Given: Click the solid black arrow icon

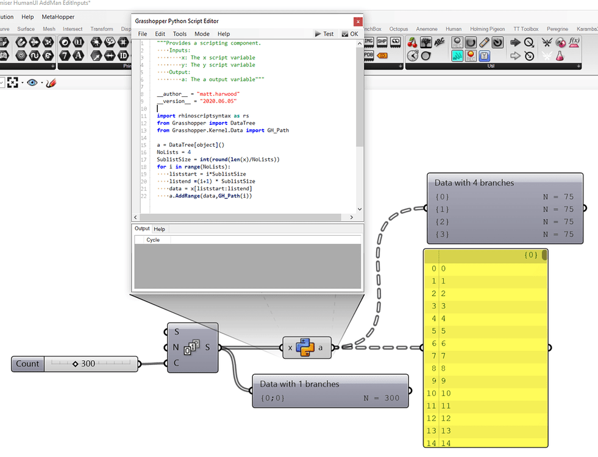Looking at the screenshot, I should pos(515,43).
